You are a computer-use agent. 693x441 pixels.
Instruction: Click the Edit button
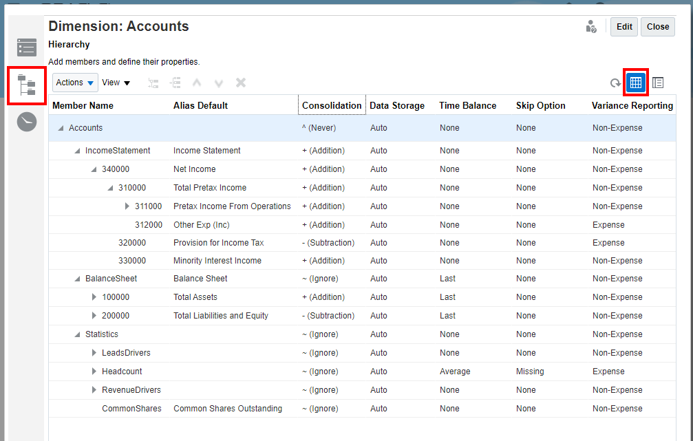pos(624,27)
